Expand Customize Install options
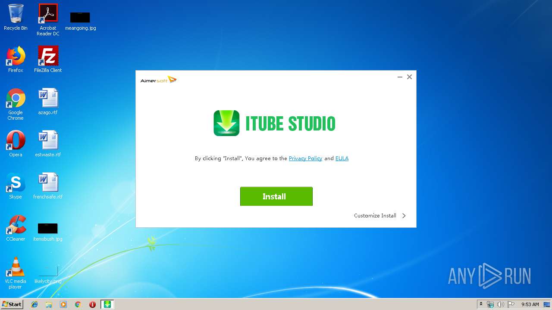 click(380, 216)
